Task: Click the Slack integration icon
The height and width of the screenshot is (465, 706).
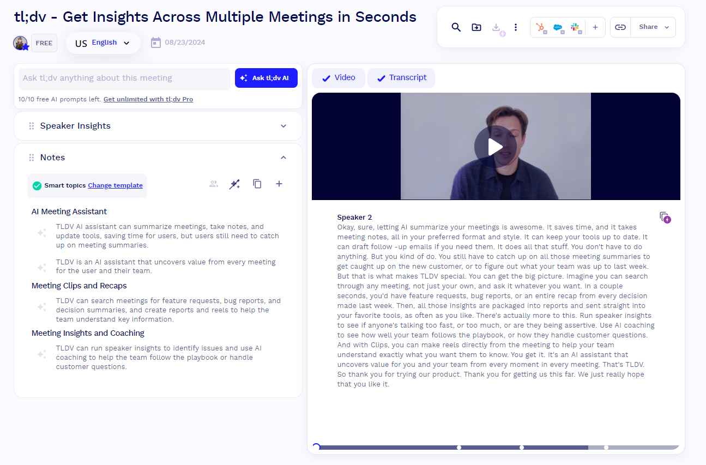Action: tap(575, 27)
